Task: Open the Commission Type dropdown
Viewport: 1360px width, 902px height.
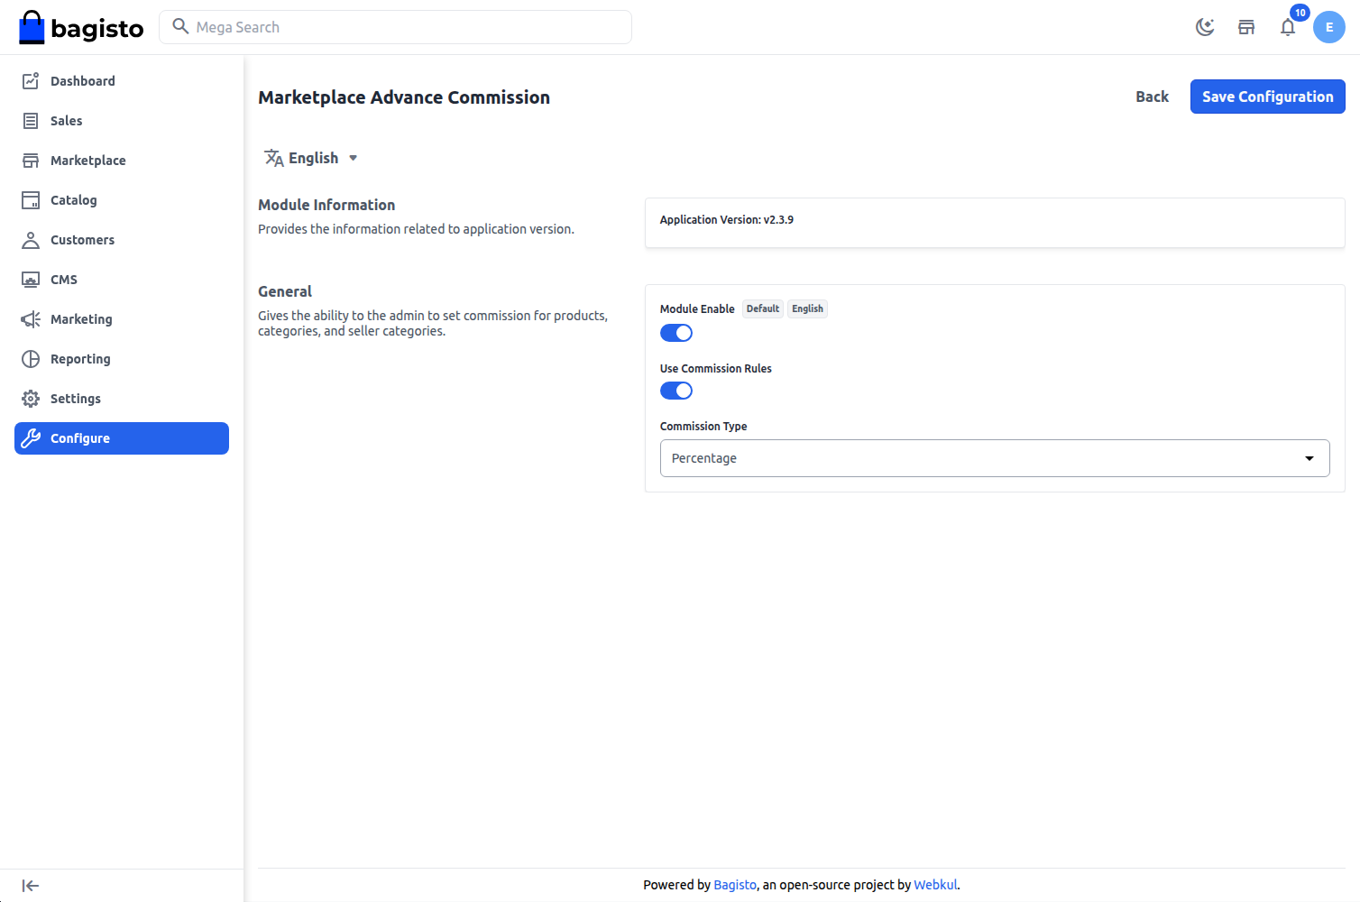Action: click(994, 457)
